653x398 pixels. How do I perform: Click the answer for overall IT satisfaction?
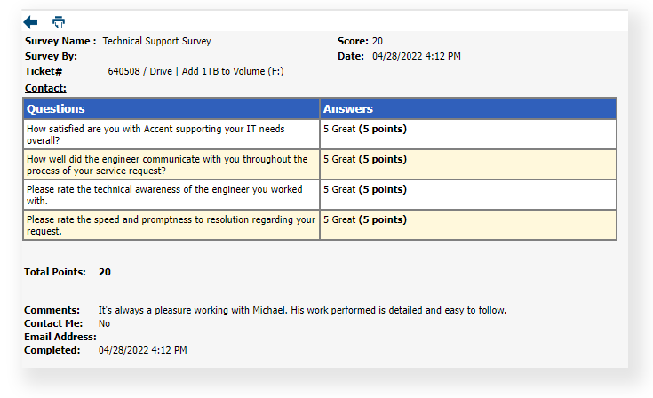365,129
